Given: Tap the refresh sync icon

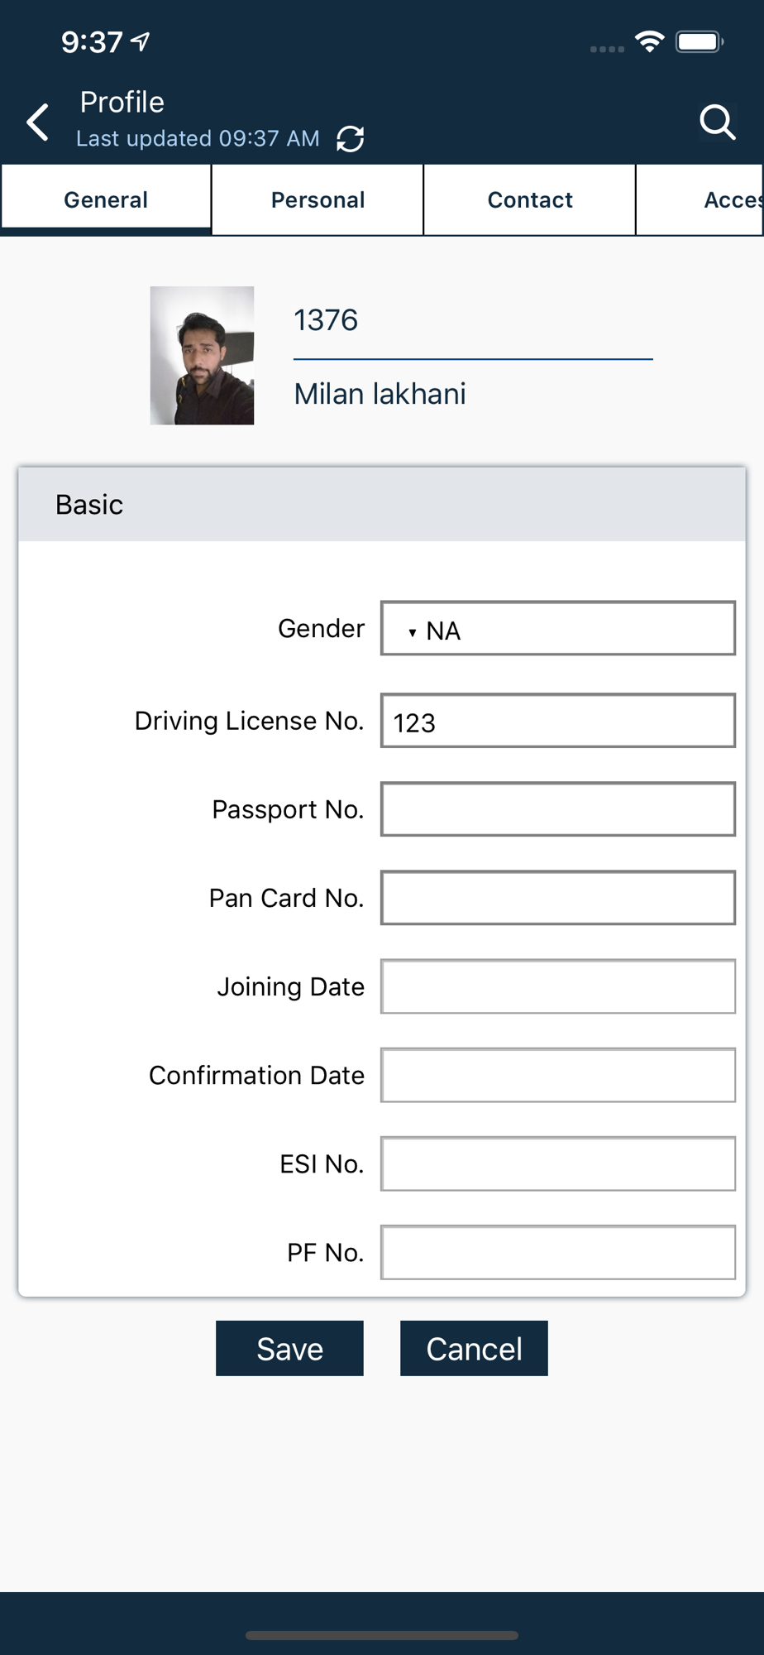Looking at the screenshot, I should point(351,139).
